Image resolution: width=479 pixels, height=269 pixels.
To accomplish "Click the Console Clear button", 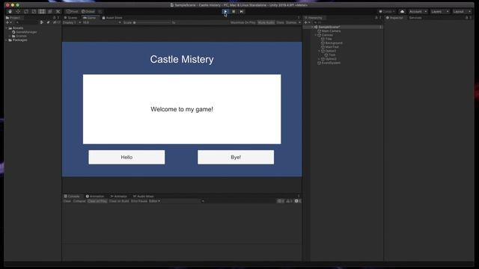I will pos(67,201).
